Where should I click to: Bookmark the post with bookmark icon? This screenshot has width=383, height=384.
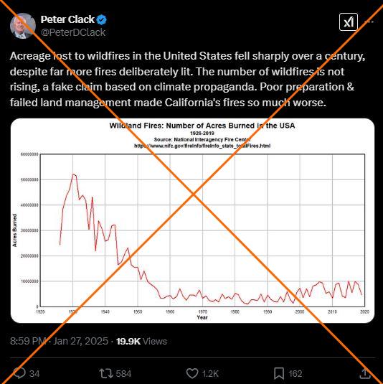[x=279, y=373]
